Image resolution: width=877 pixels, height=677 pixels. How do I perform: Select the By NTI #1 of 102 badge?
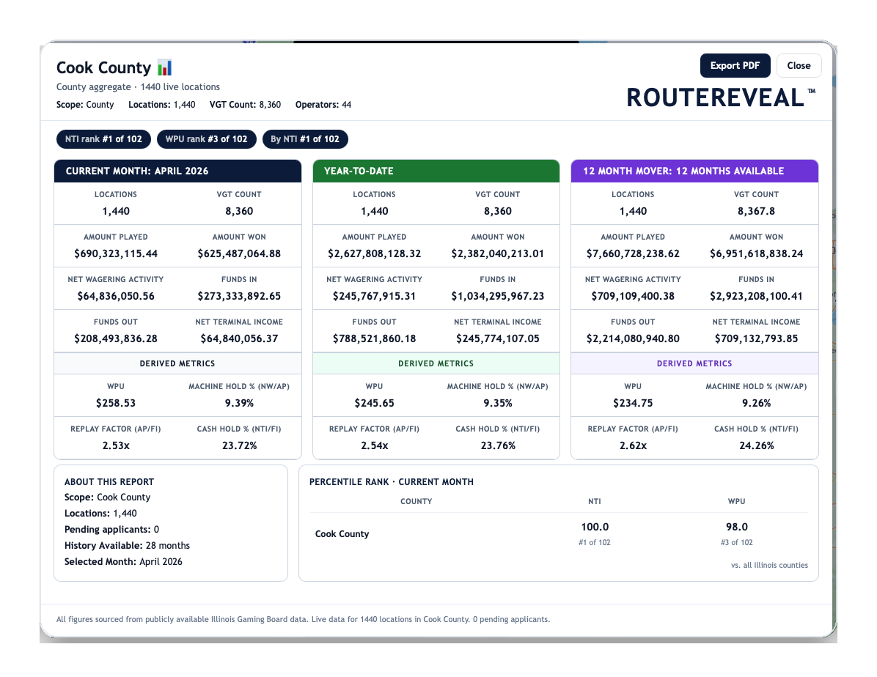[305, 139]
